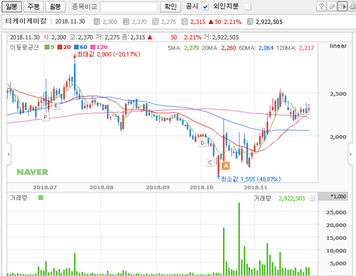
Task: Focus the 종목비교 stock compare input
Action: [x=128, y=7]
